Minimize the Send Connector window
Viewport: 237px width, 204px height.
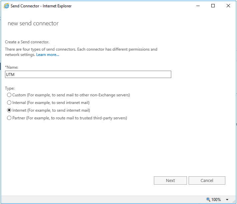tap(198, 6)
